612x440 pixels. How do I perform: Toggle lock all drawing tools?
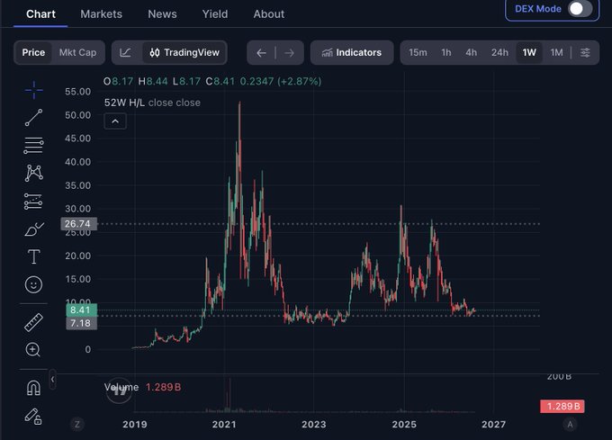33,417
